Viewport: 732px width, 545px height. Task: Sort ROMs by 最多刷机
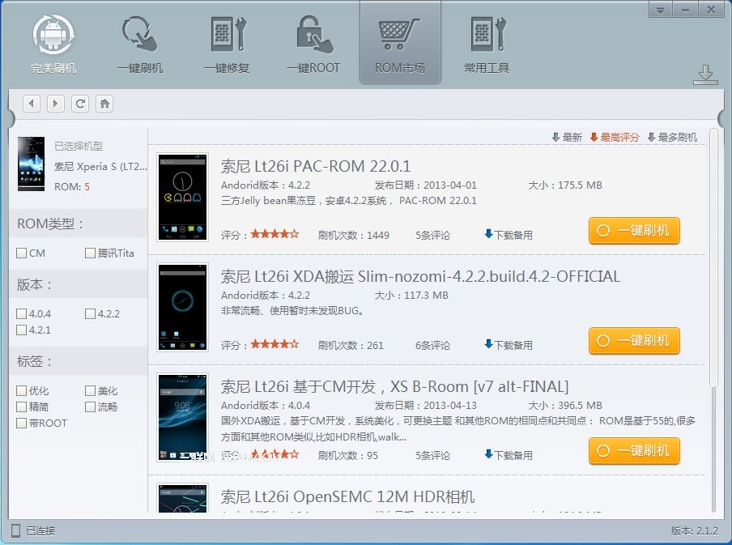coord(672,138)
